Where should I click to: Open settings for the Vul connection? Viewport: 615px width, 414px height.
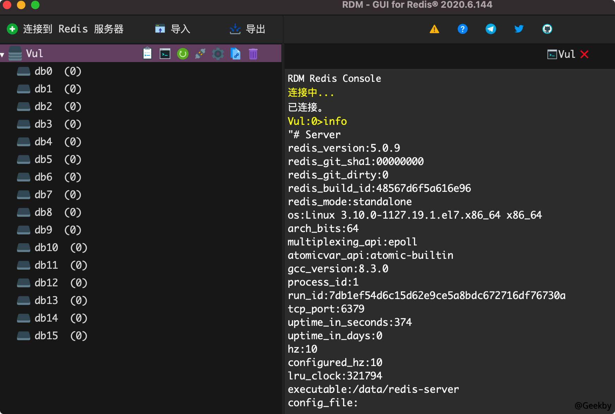pyautogui.click(x=218, y=53)
